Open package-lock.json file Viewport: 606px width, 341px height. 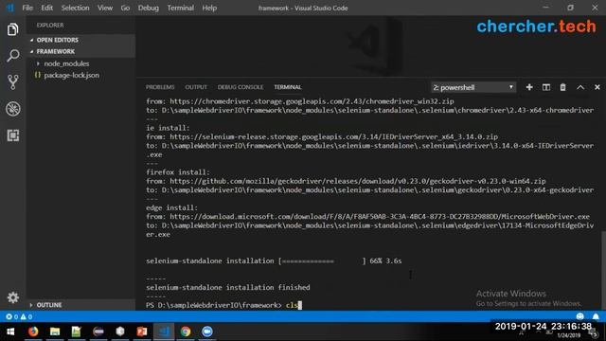click(x=72, y=75)
